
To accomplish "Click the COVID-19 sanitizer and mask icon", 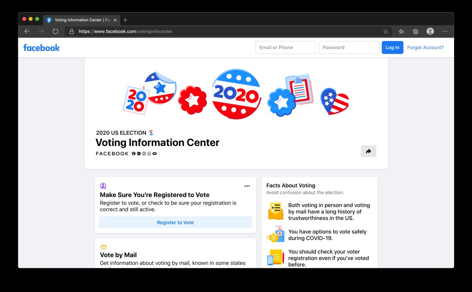I will coord(276,234).
